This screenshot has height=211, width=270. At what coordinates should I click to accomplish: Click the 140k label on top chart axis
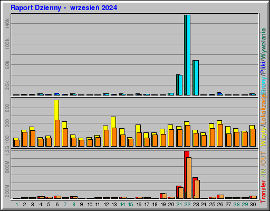7,23
